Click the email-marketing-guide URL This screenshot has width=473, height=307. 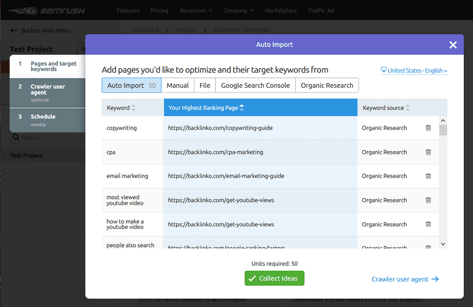(226, 176)
